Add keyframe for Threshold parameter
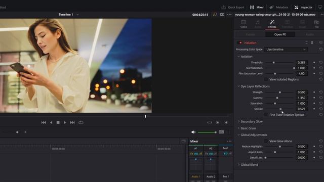324x182 pixels. [x=314, y=62]
